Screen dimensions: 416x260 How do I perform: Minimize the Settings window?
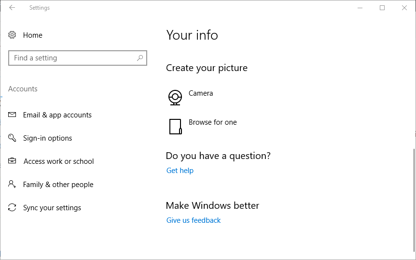(x=360, y=8)
